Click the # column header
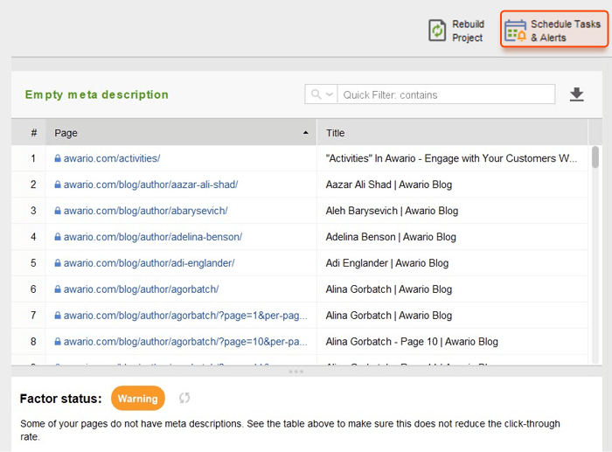 tap(33, 133)
